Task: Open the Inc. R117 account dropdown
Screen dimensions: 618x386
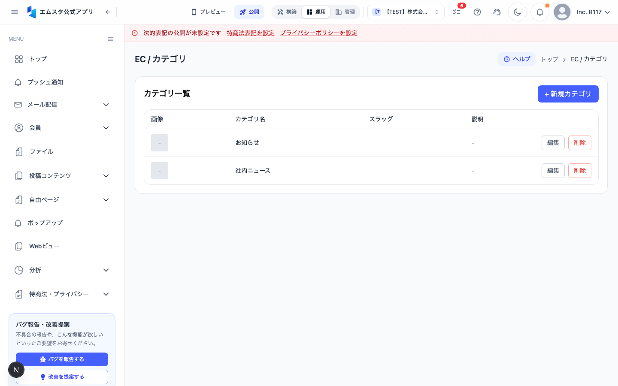Action: (x=594, y=12)
